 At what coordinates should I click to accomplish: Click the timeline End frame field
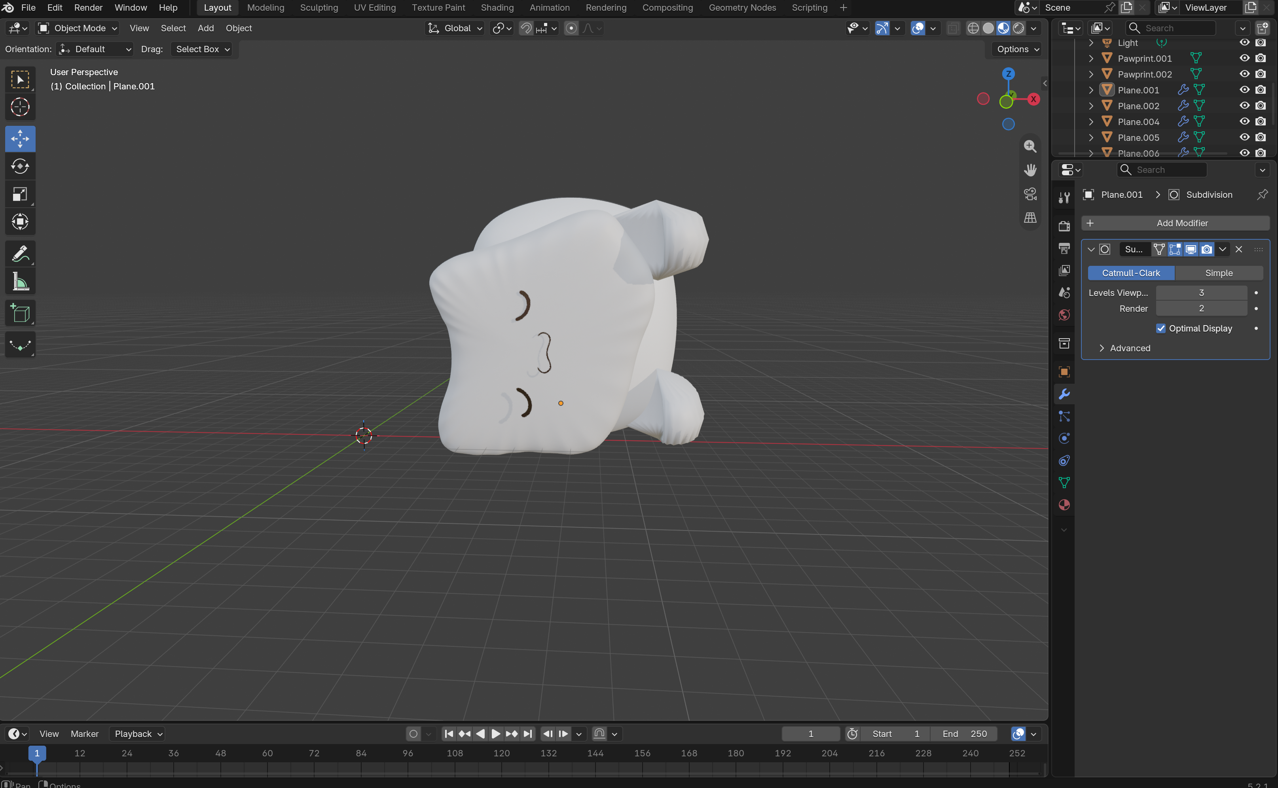tap(964, 734)
